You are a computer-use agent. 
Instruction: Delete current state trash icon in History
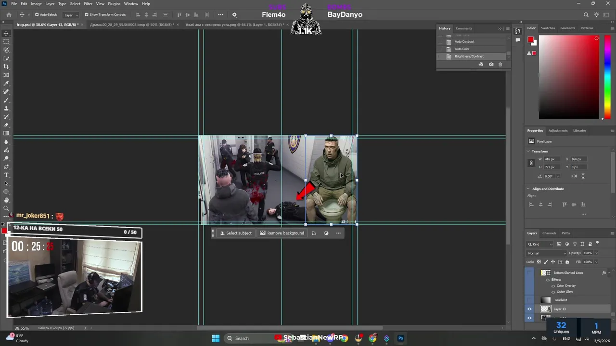[500, 64]
